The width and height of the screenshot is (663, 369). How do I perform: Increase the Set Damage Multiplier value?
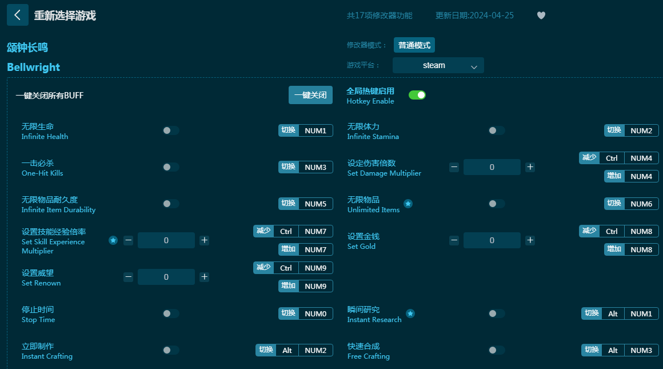[530, 167]
